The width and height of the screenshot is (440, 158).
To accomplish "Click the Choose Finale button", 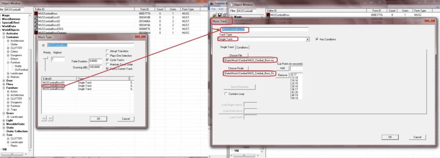I will pyautogui.click(x=236, y=68).
